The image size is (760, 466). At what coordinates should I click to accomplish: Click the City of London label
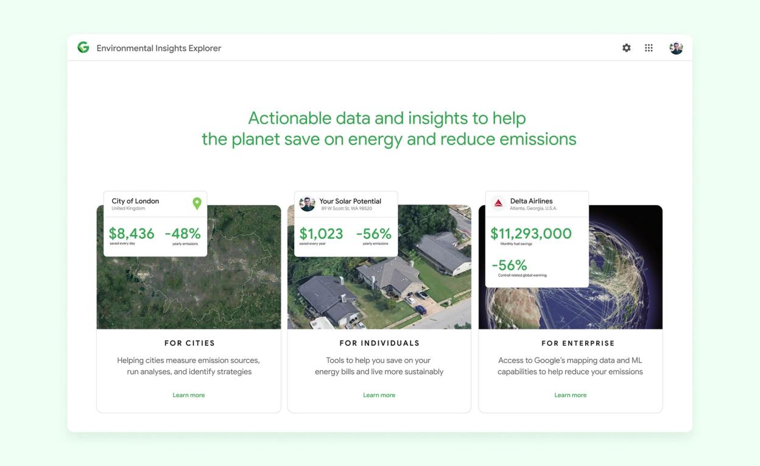135,201
